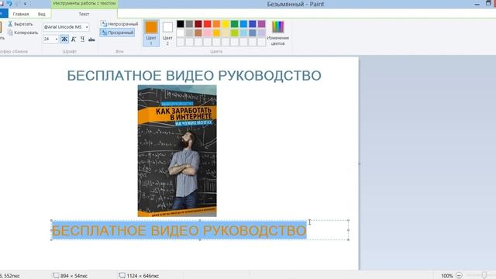Click the 100% zoom level text
496x279 pixels.
[446, 276]
